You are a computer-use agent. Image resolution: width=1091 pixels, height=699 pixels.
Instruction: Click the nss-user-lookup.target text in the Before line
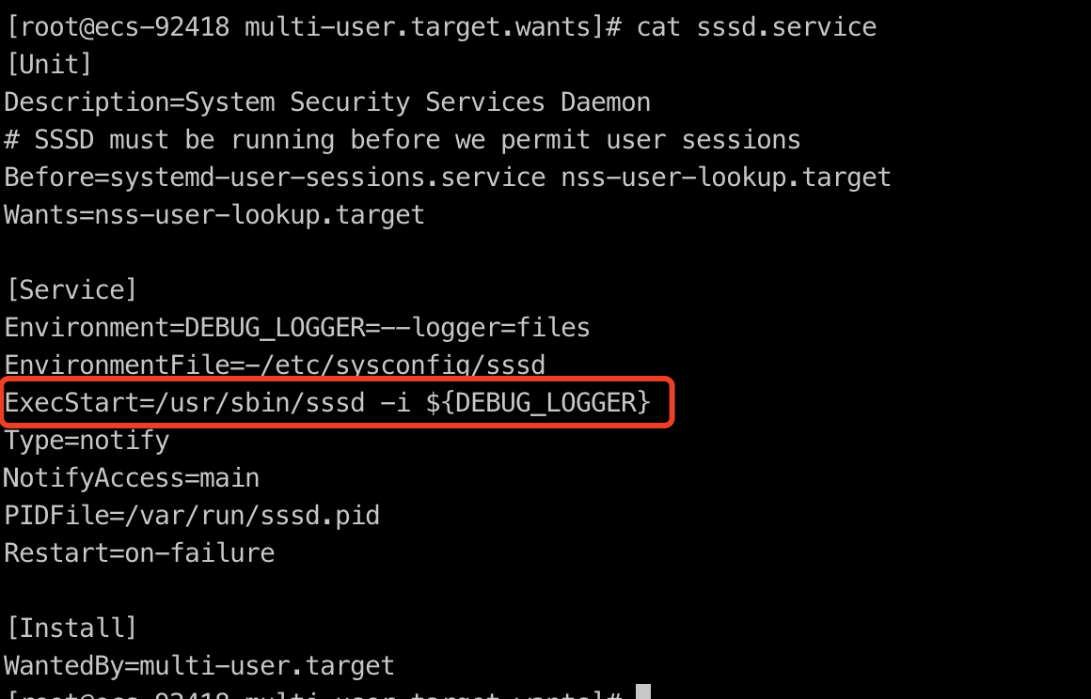pos(726,178)
